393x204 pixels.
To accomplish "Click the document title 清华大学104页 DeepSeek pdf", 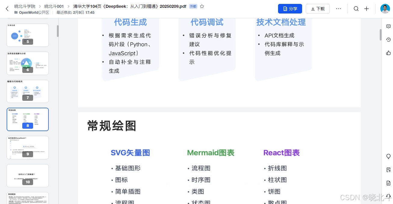I will [130, 6].
